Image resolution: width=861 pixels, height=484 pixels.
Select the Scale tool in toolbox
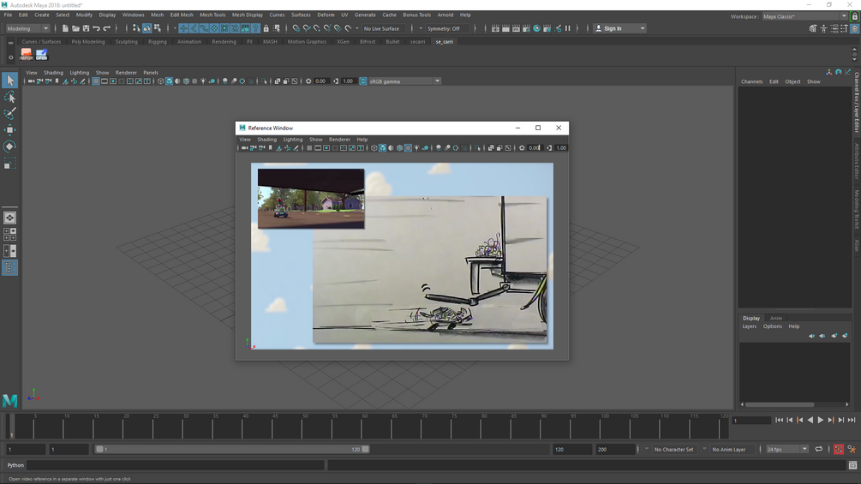coord(9,163)
